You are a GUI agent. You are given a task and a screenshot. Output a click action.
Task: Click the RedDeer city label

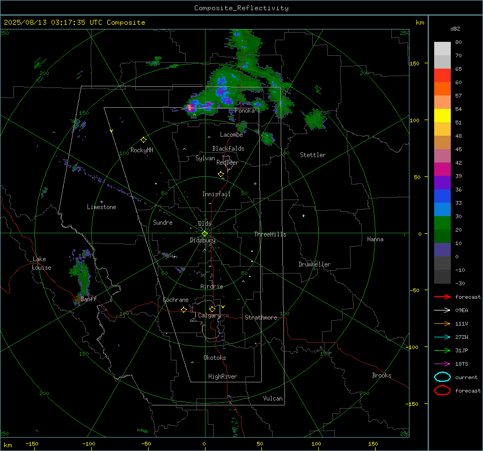(x=228, y=162)
